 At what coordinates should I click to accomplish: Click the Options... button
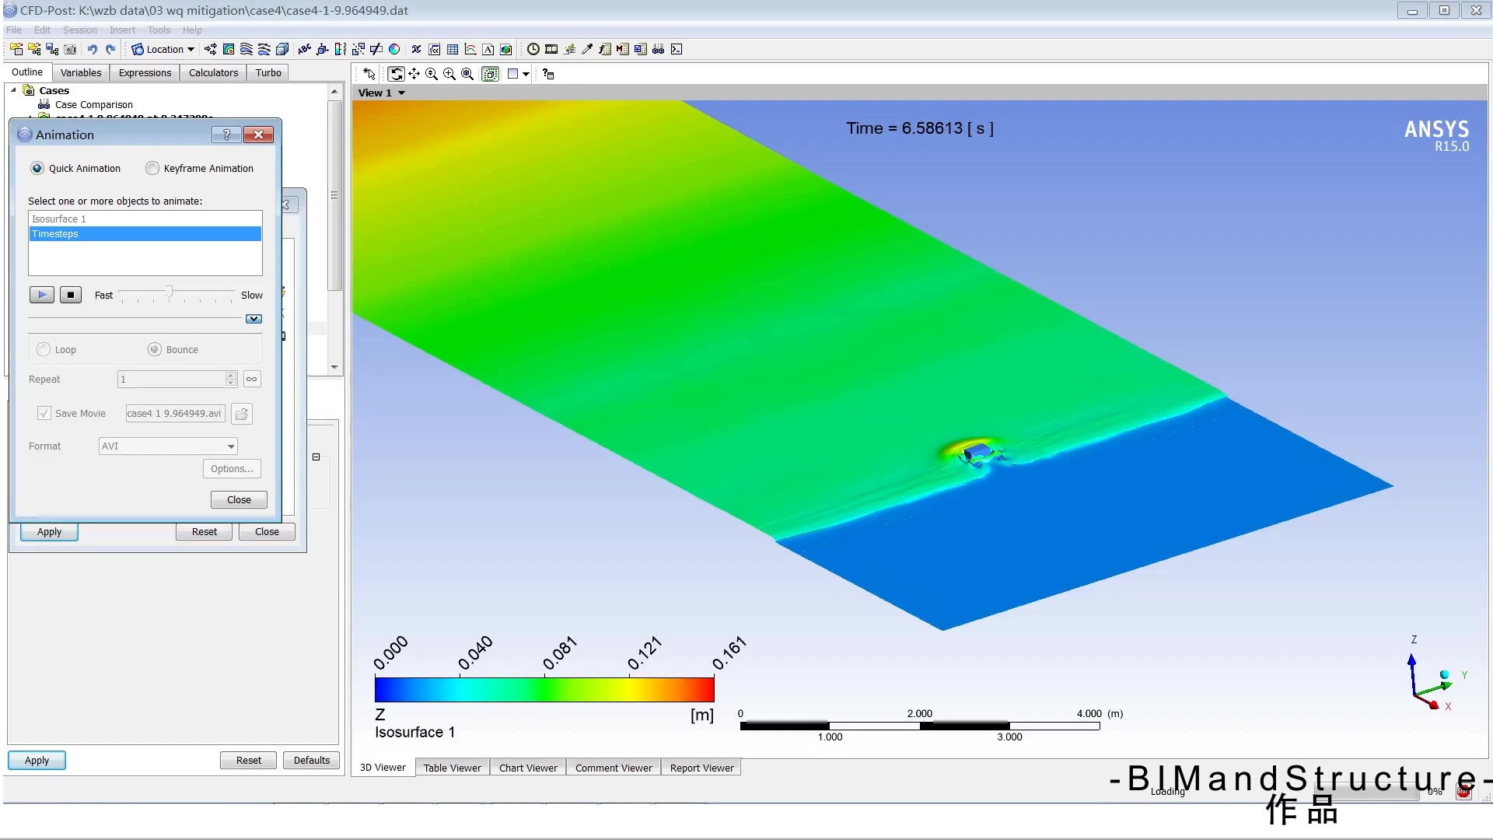click(232, 468)
